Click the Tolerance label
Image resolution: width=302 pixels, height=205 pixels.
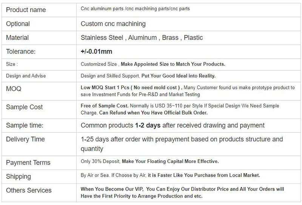21,51
